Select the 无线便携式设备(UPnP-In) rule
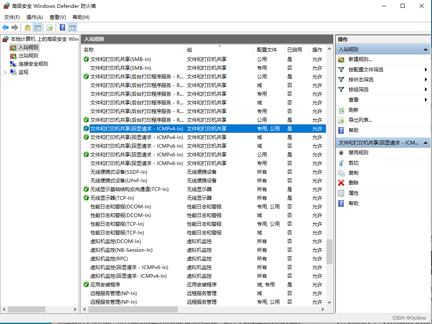 (x=204, y=181)
